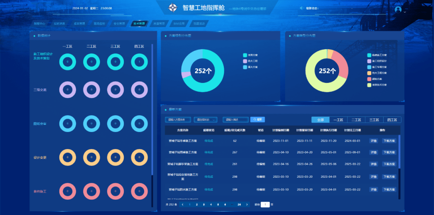Go to previous page using left arrow
This screenshot has width=434, height=215.
pyautogui.click(x=183, y=204)
